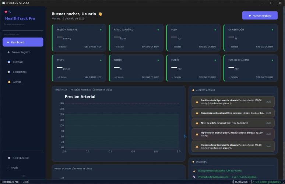Click the green dot on Estado de Ánimo card
Screen dimensions: 285x184
[x=272, y=60]
